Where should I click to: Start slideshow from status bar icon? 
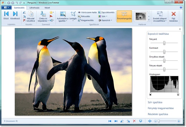(x=141, y=121)
